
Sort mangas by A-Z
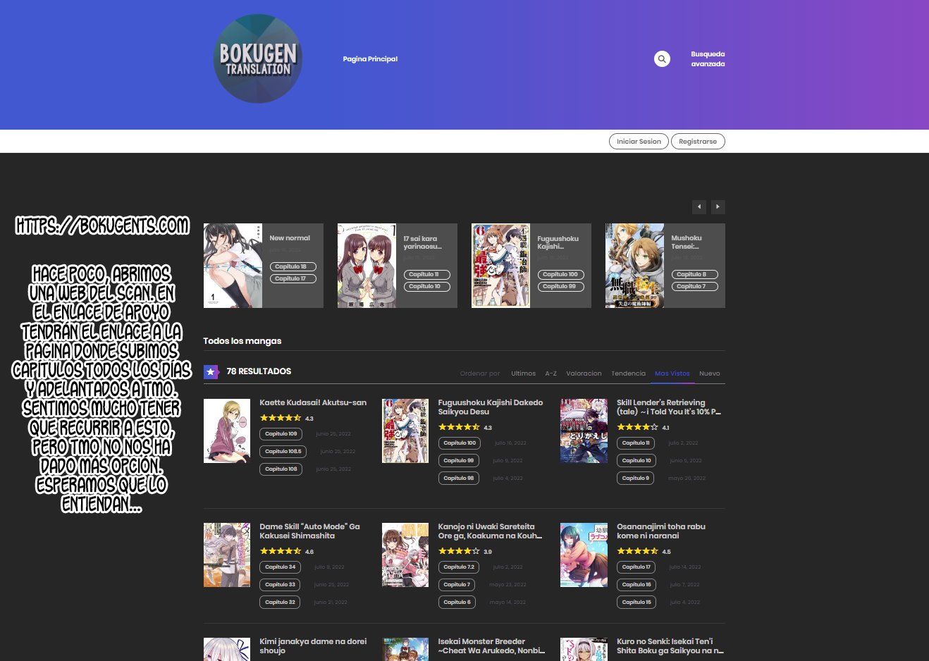click(550, 373)
